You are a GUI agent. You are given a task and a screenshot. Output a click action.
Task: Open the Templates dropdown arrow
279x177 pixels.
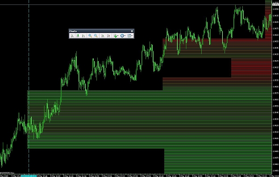(132, 36)
